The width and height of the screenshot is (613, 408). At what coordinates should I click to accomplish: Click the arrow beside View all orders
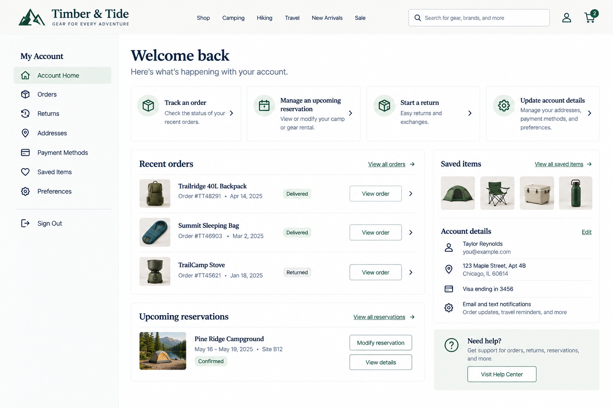[x=412, y=164]
